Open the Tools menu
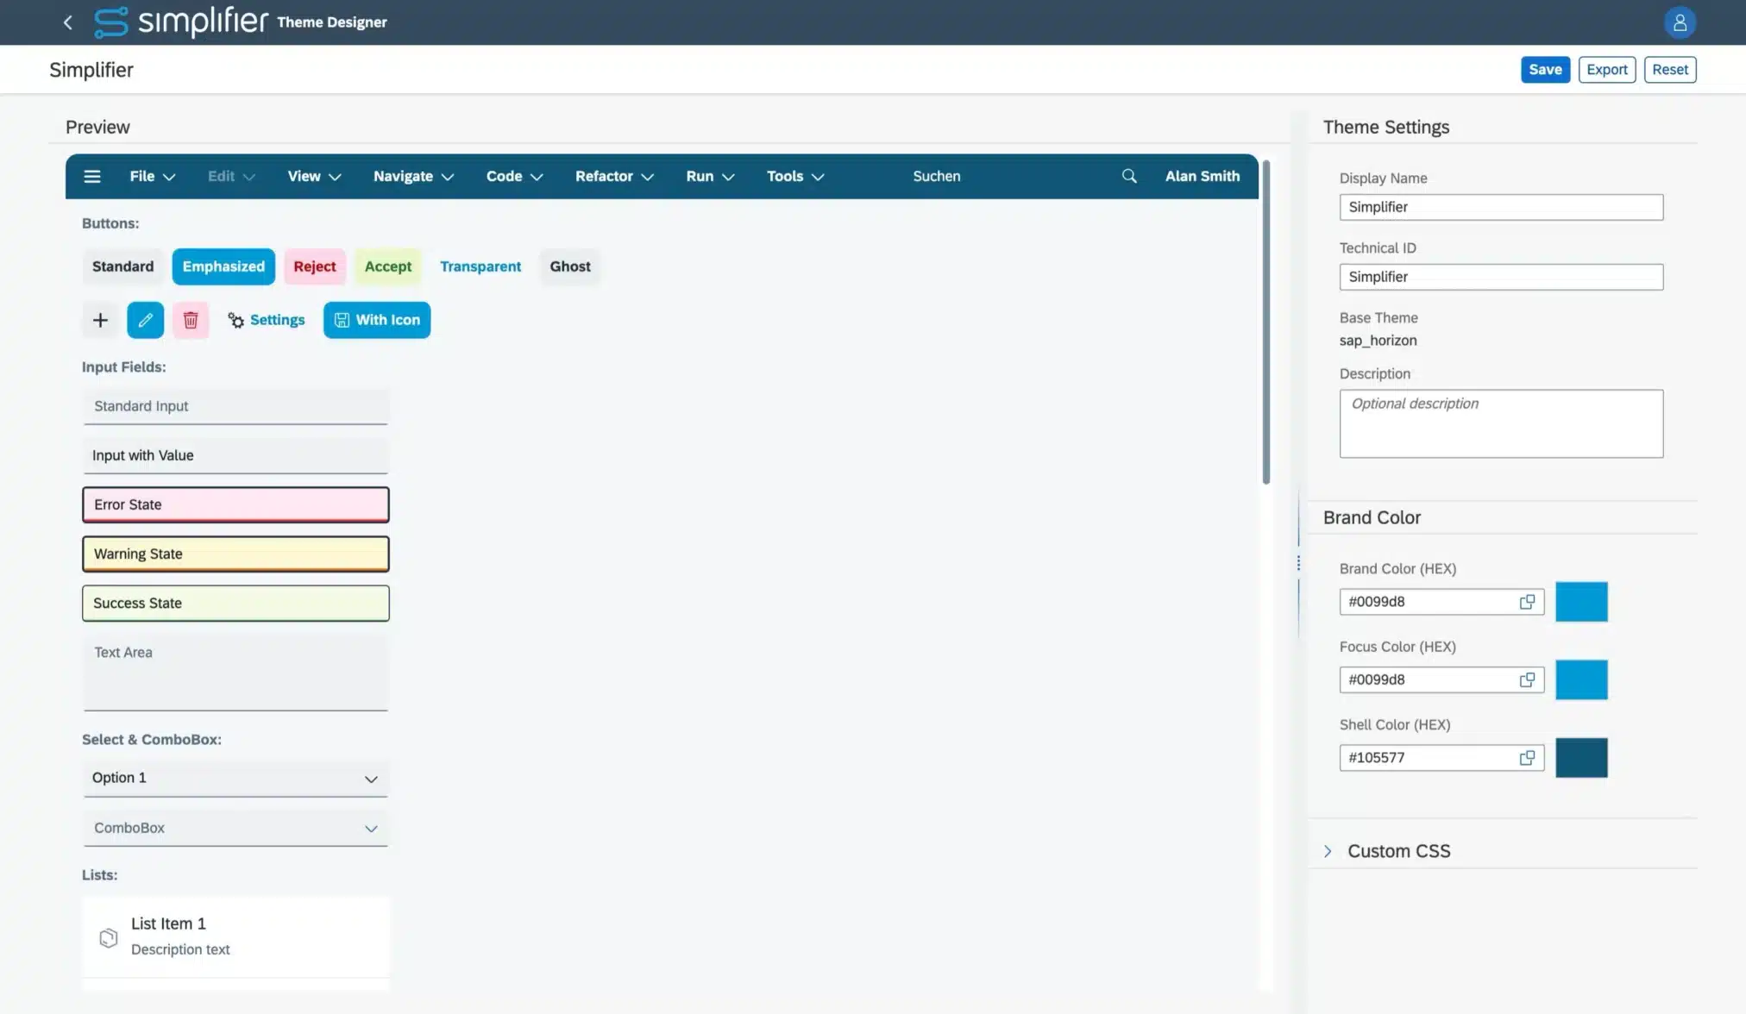 (794, 176)
